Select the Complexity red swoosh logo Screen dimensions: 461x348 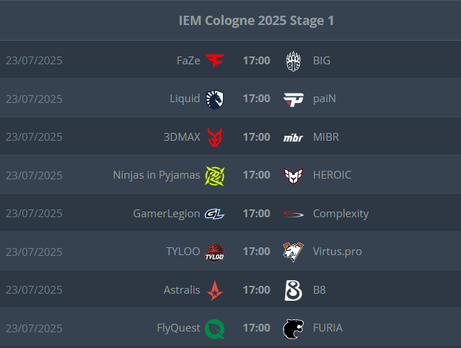293,214
